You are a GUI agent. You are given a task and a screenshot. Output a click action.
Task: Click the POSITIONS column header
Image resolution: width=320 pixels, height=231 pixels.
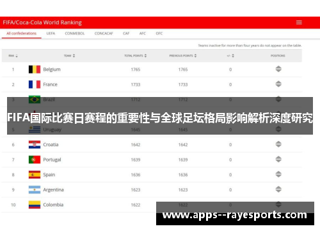[278, 56]
